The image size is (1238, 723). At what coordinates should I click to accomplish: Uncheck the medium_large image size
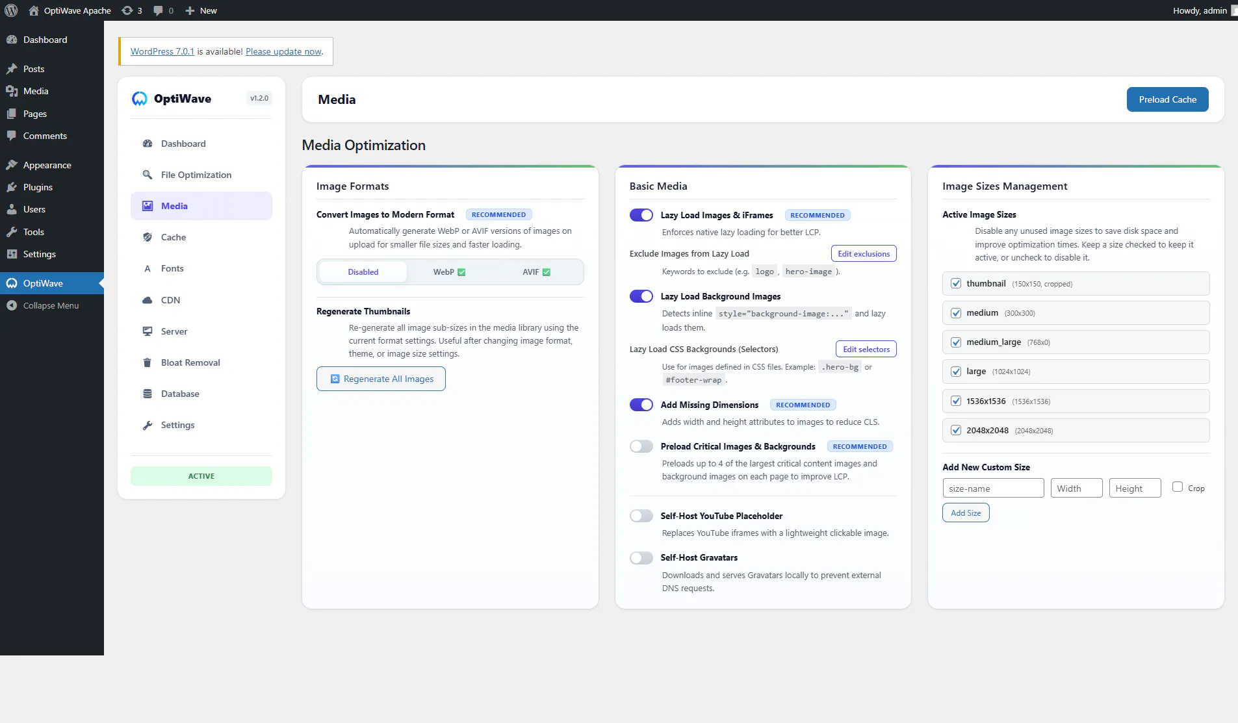pyautogui.click(x=956, y=342)
